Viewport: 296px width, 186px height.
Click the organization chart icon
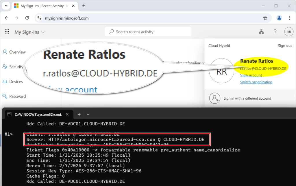pos(261,32)
